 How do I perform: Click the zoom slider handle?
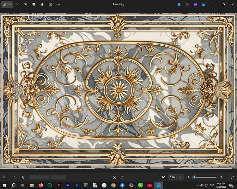(195, 177)
